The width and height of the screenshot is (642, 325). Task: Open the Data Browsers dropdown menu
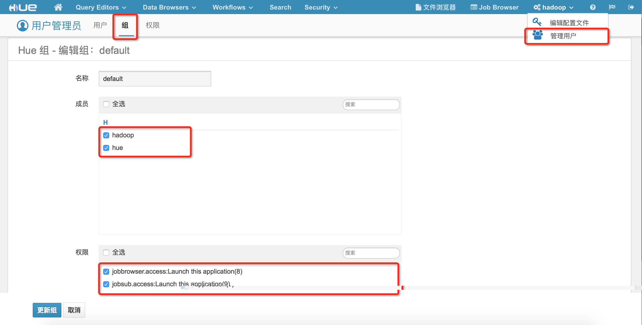169,7
